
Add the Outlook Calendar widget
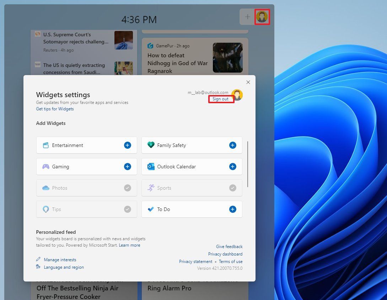(x=232, y=167)
